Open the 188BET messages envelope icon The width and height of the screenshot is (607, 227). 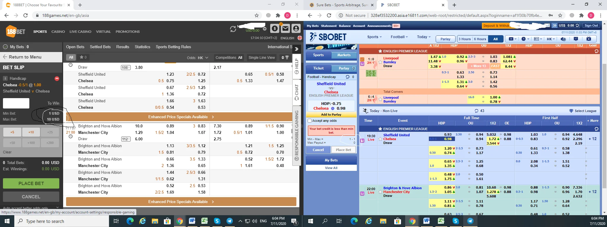click(x=285, y=28)
